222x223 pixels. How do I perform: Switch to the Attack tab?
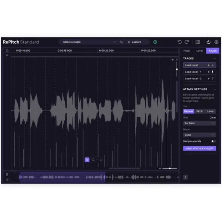(213, 51)
